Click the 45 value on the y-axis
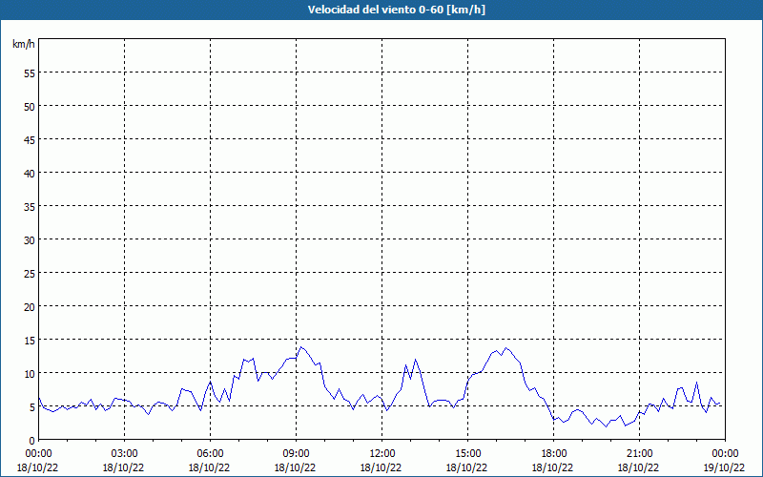Screen dimensions: 763x477 (x=30, y=139)
